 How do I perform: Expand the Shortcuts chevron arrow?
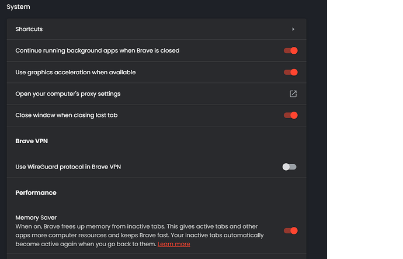tap(293, 29)
